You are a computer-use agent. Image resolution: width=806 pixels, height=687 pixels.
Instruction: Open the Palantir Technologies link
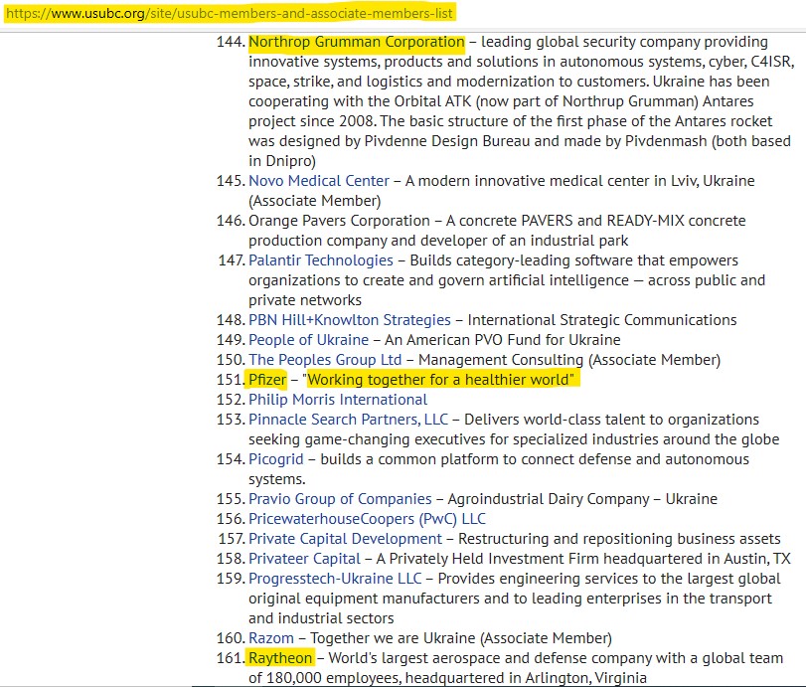(321, 260)
